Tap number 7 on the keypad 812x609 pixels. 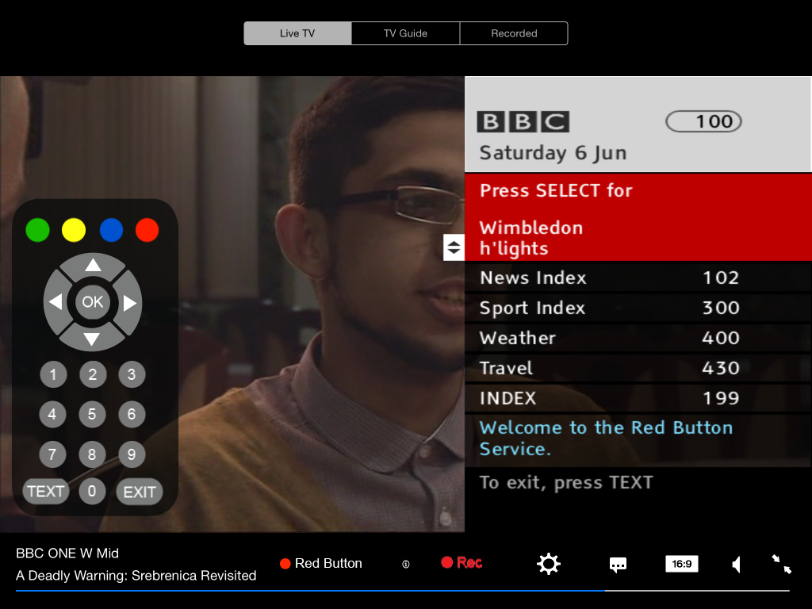click(x=52, y=454)
